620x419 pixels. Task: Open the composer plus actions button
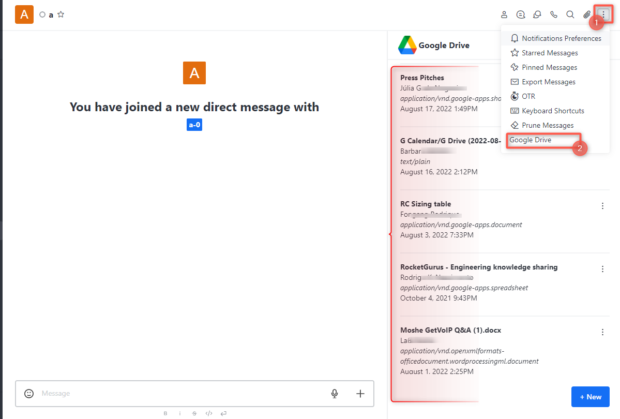coord(360,393)
